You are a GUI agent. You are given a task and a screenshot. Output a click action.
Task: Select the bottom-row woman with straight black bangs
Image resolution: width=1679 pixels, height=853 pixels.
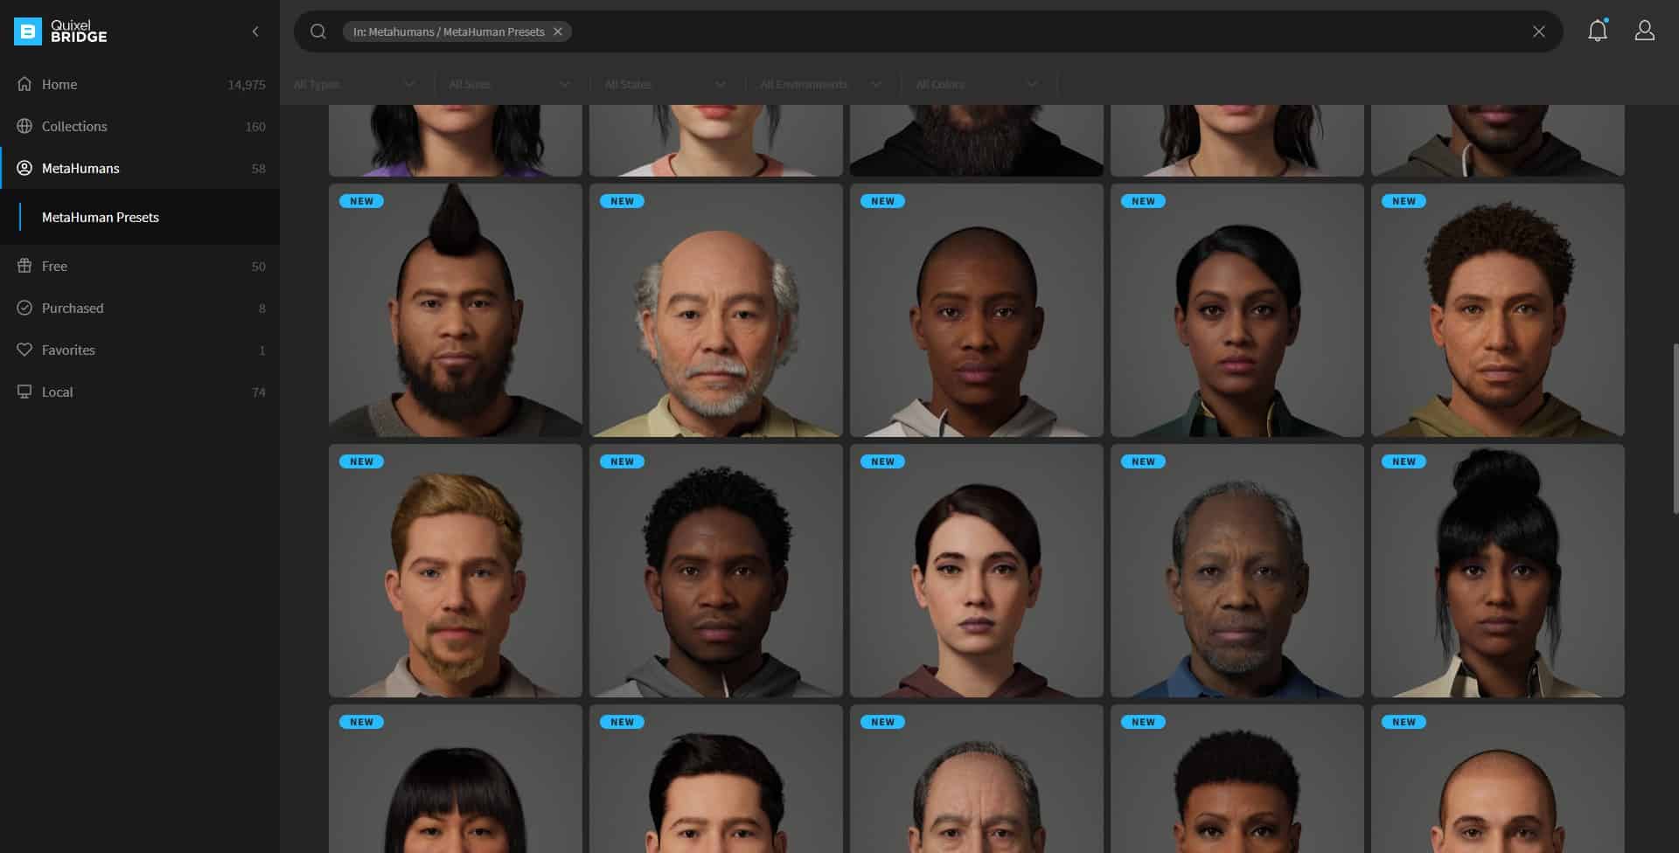pyautogui.click(x=456, y=779)
